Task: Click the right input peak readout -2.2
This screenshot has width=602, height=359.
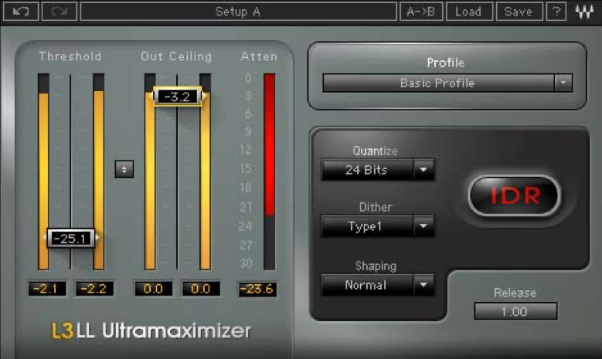Action: 94,289
